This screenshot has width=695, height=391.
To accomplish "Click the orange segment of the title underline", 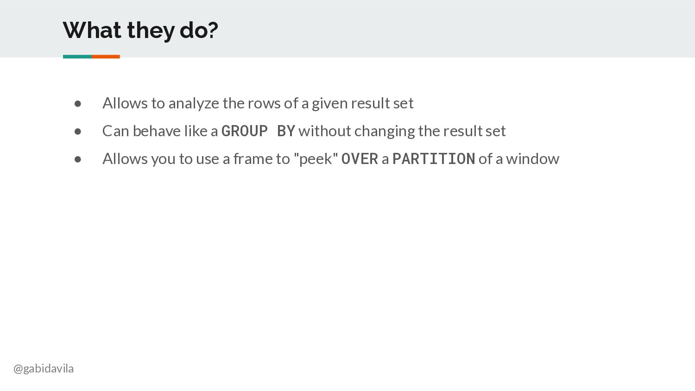I will [x=106, y=57].
